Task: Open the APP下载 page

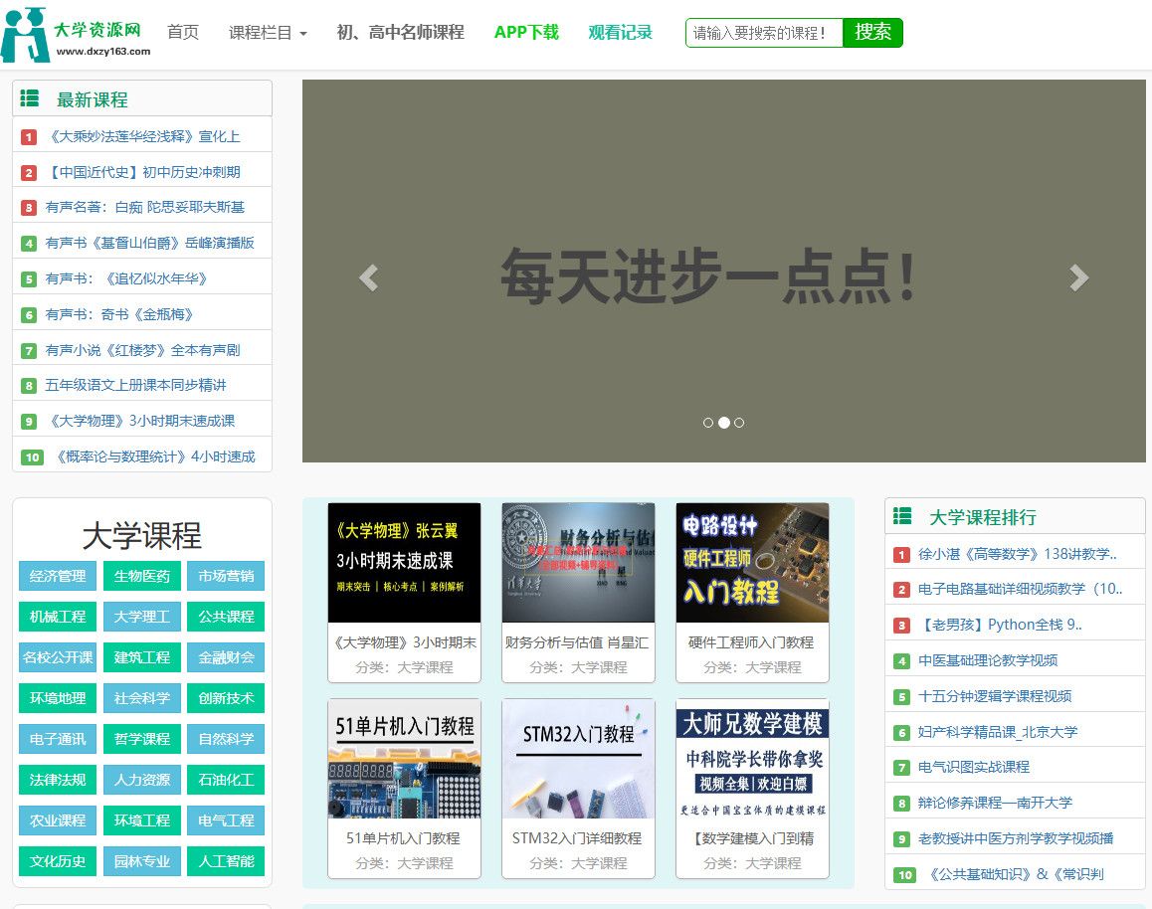Action: click(x=526, y=32)
